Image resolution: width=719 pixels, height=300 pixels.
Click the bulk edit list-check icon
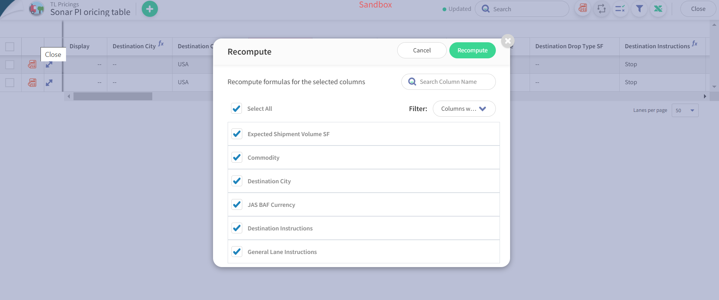coord(620,9)
